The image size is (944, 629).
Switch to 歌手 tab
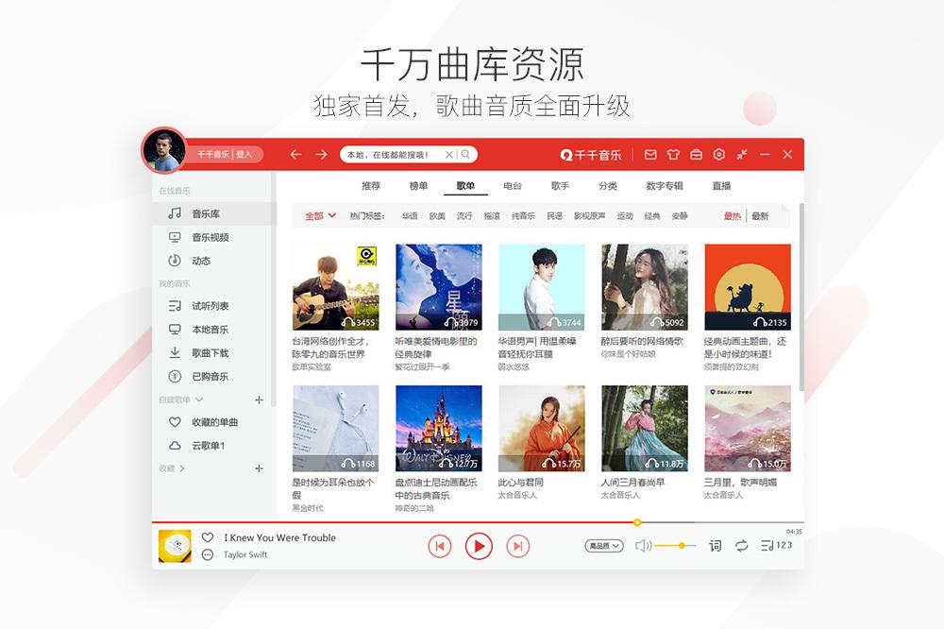[x=560, y=185]
